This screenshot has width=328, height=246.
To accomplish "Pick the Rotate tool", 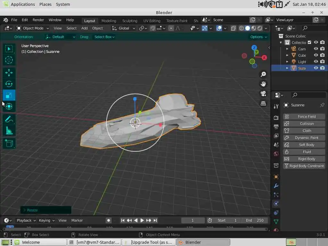I will 9,84.
